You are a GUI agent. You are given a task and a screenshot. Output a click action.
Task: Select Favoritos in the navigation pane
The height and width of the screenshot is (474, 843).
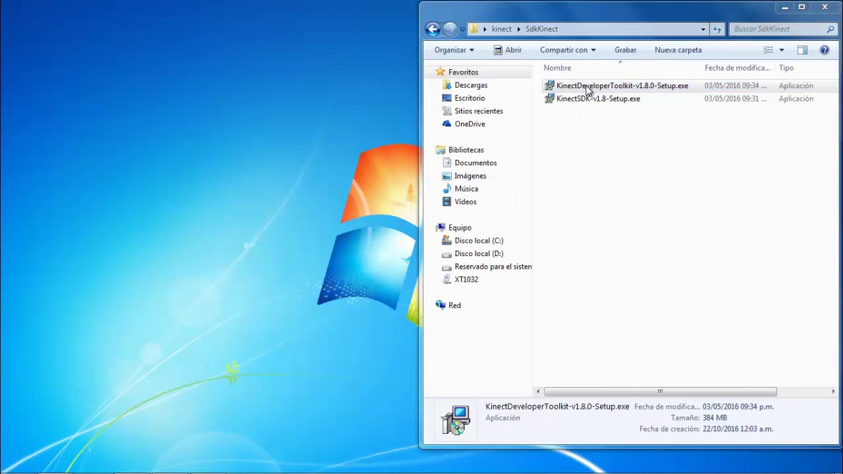click(463, 72)
